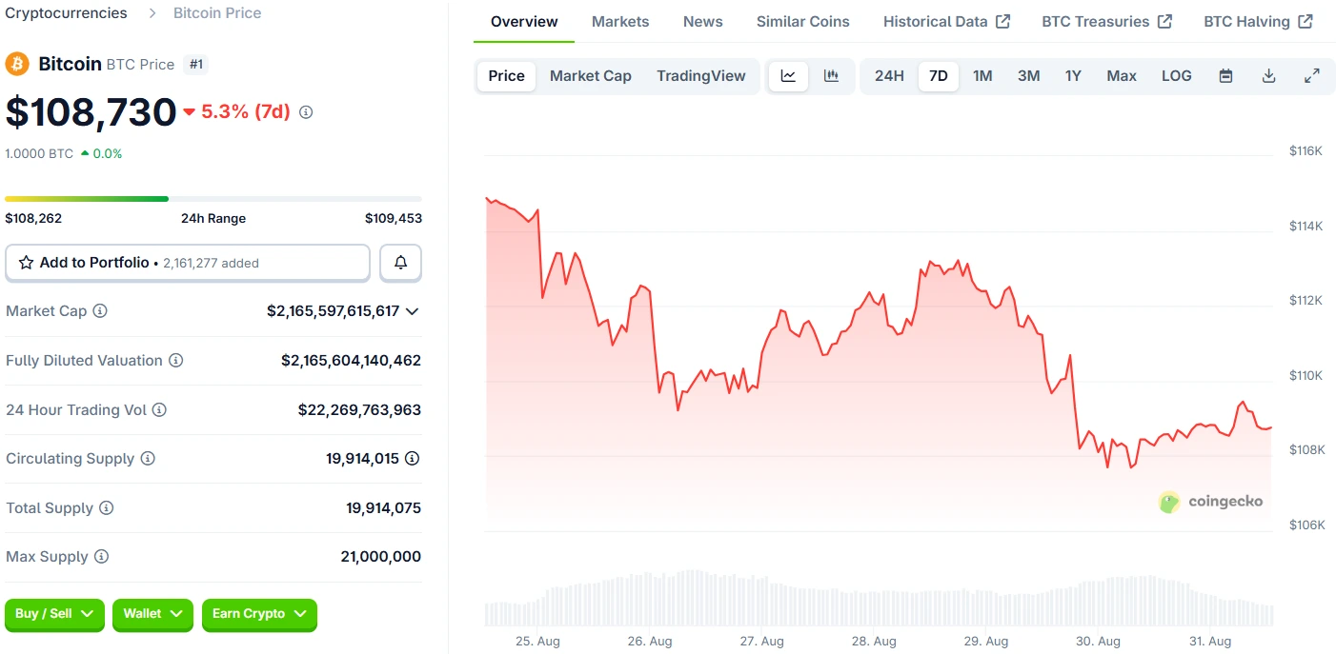Switch chart to candlestick view

click(831, 75)
